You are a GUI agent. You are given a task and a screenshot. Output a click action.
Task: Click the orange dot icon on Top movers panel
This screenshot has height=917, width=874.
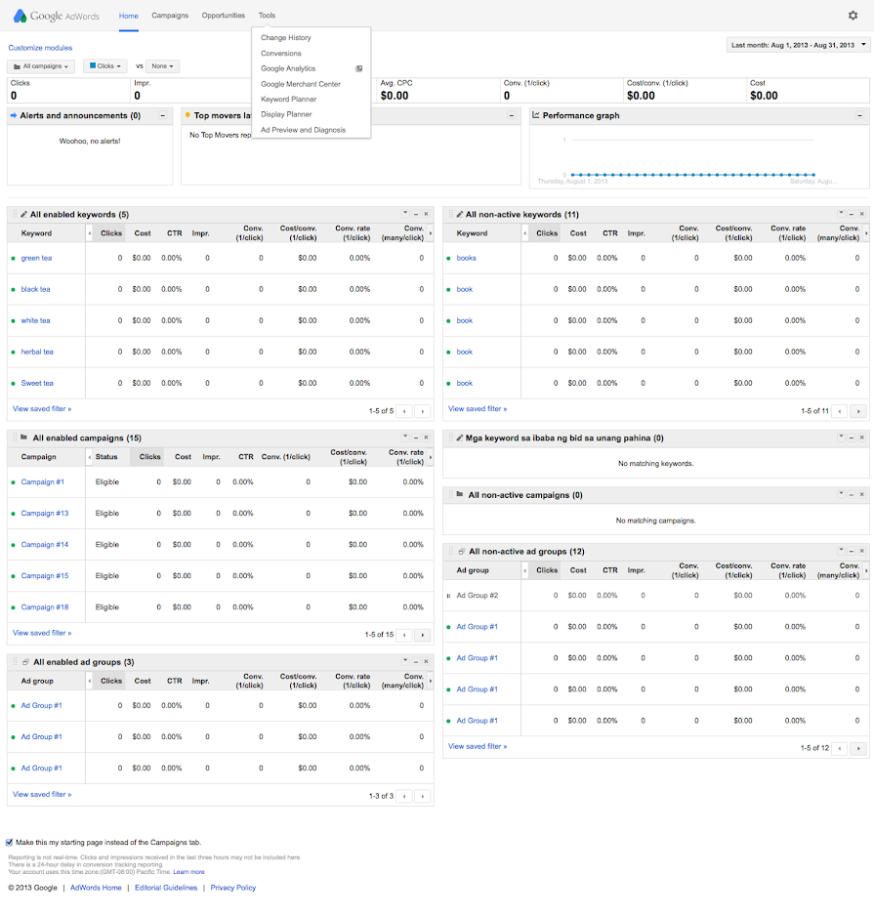pos(186,114)
